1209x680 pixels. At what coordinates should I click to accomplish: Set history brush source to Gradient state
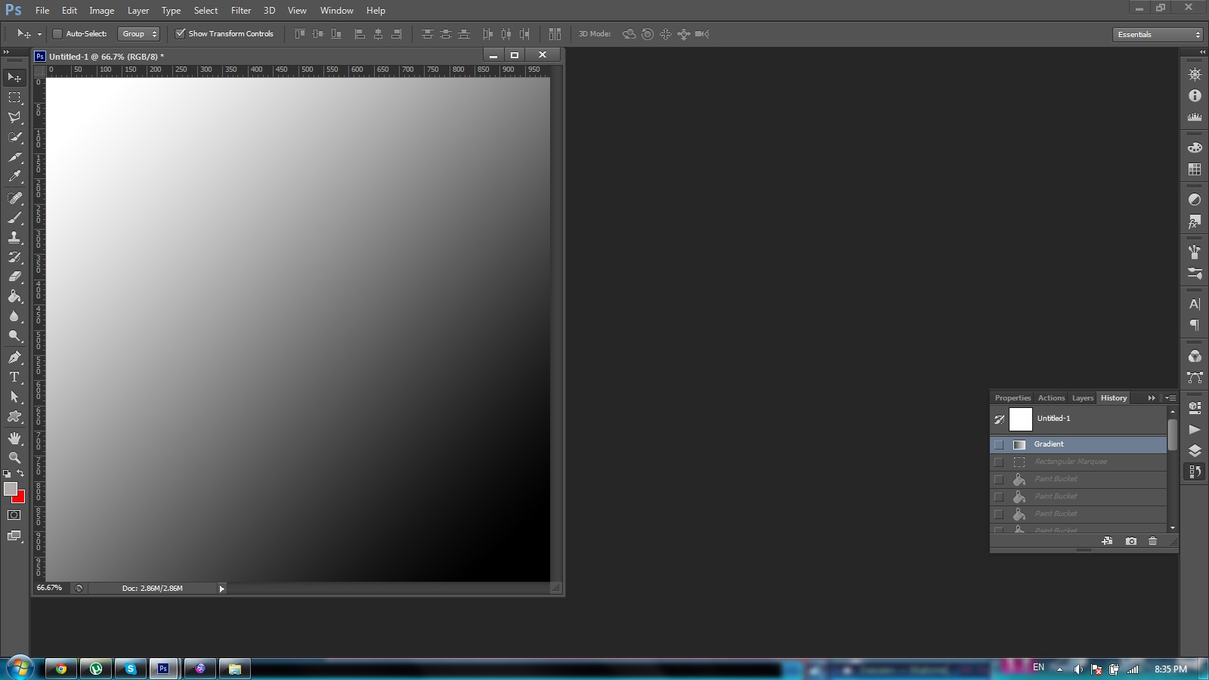999,444
